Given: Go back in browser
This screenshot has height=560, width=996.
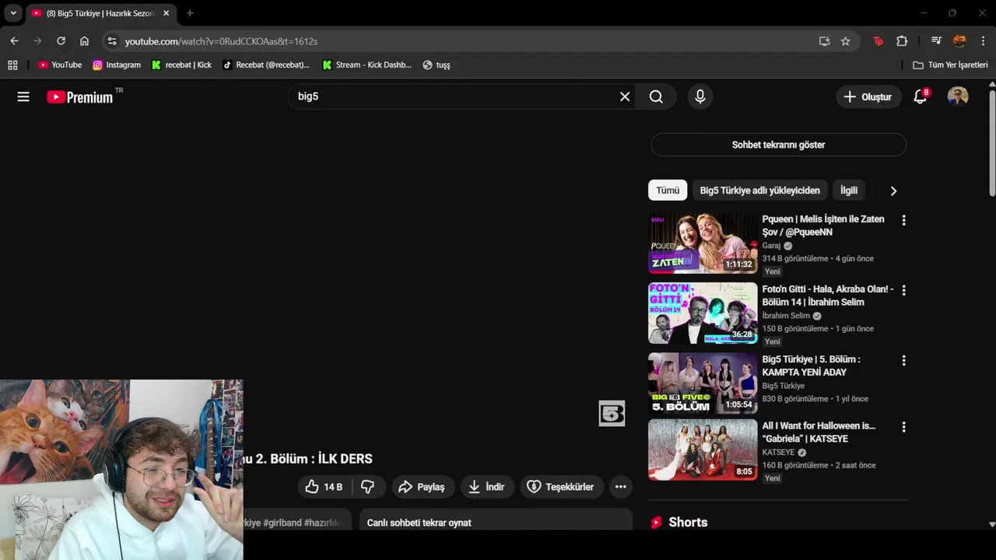Looking at the screenshot, I should pos(14,41).
